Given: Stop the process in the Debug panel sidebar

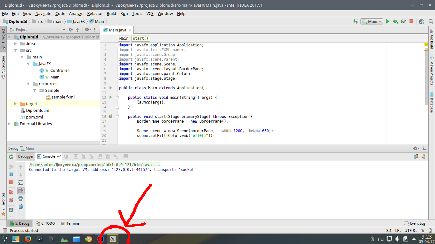Looking at the screenshot, I should 11,182.
